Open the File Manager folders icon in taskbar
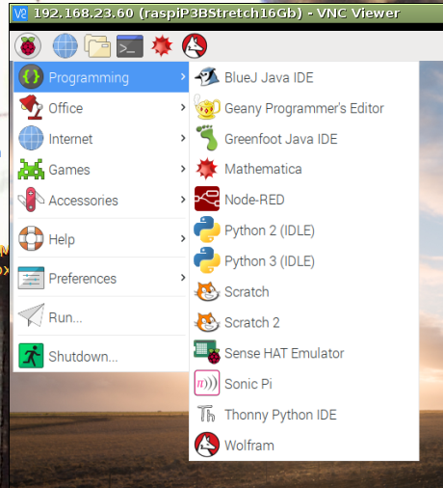Image resolution: width=443 pixels, height=488 pixels. (97, 46)
